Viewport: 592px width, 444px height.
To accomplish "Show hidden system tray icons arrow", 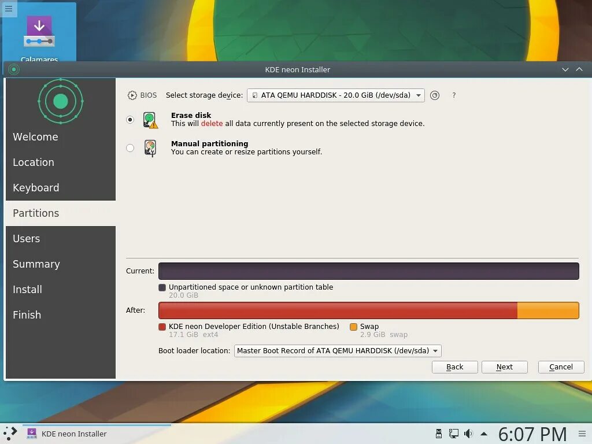I will pyautogui.click(x=484, y=434).
